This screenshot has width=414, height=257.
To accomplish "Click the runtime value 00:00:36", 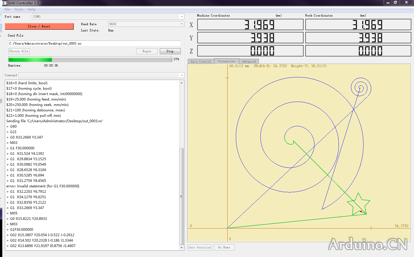I will [51, 66].
